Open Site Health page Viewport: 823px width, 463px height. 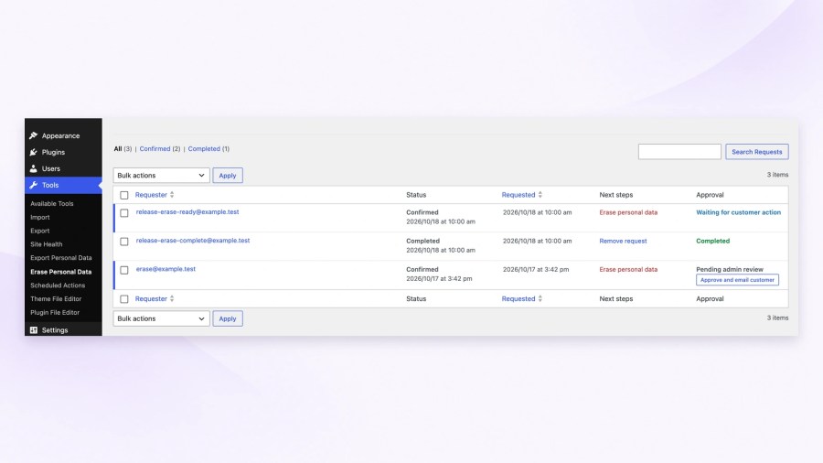47,244
